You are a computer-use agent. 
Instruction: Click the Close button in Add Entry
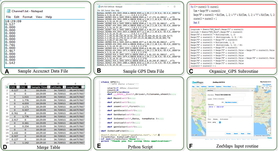pyautogui.click(x=249, y=133)
